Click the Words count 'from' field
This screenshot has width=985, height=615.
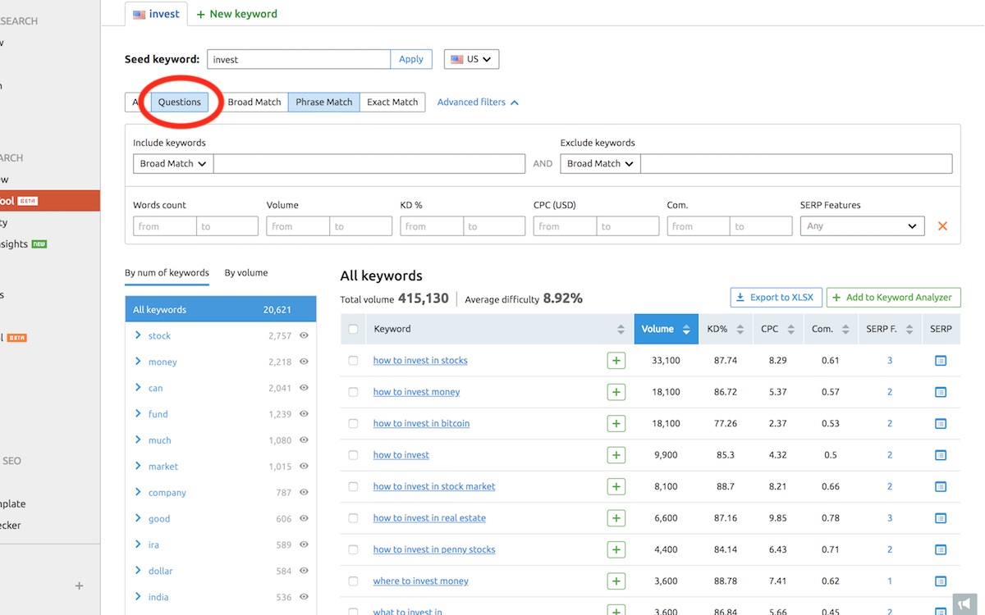click(165, 226)
